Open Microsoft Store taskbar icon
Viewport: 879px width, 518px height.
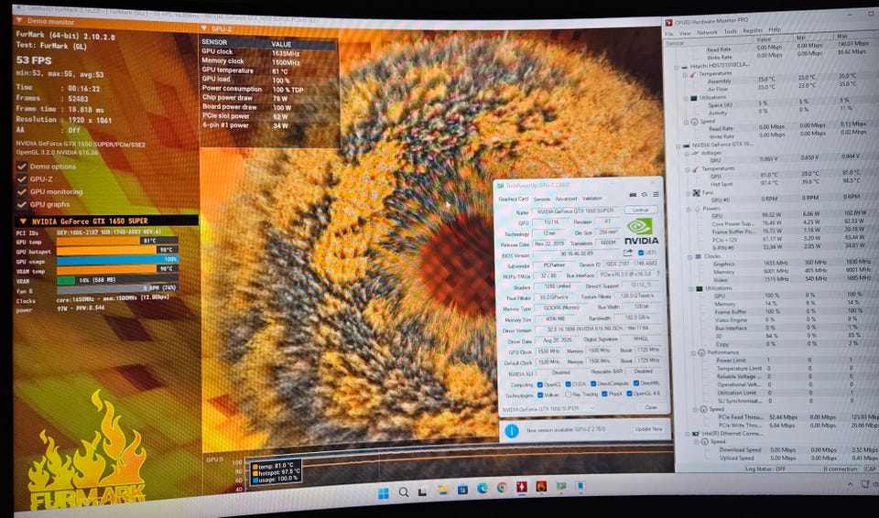coord(462,490)
